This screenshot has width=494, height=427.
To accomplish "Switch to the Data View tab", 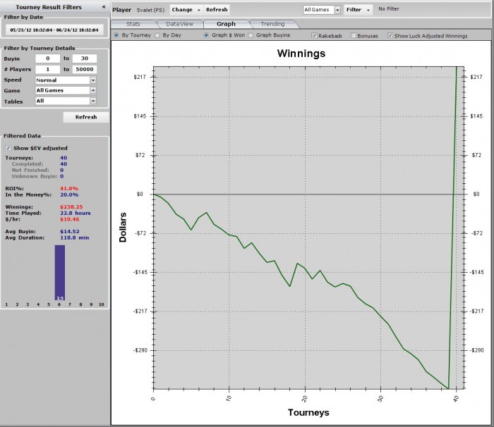I will click(x=179, y=24).
